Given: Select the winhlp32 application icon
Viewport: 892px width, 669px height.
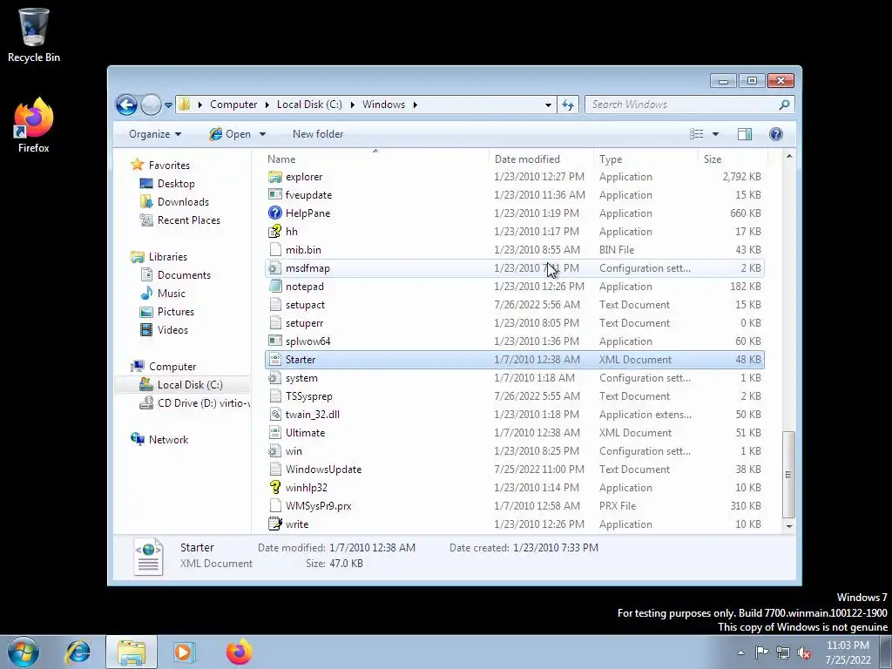Looking at the screenshot, I should click(274, 488).
